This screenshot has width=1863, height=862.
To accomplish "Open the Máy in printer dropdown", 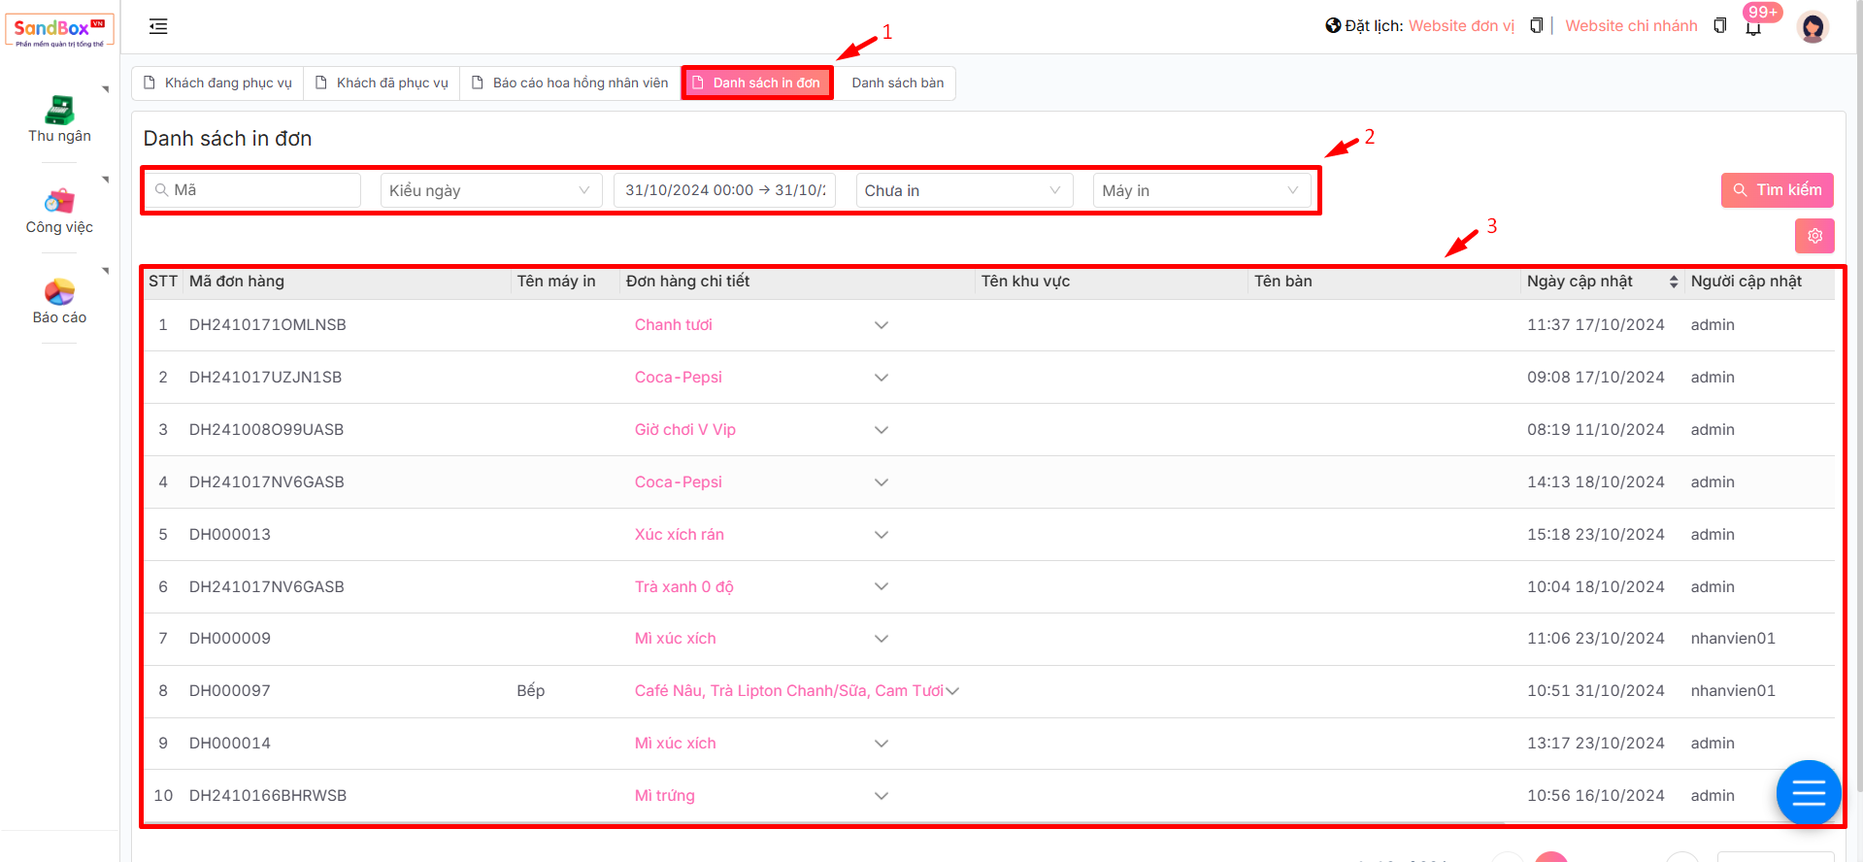I will pos(1200,190).
